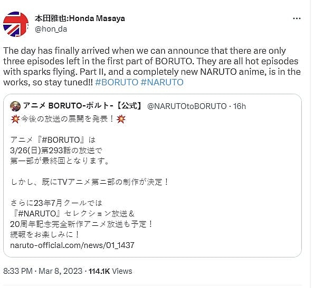The image size is (314, 288).
Task: Open the quoted tweet card body
Action: point(153,175)
